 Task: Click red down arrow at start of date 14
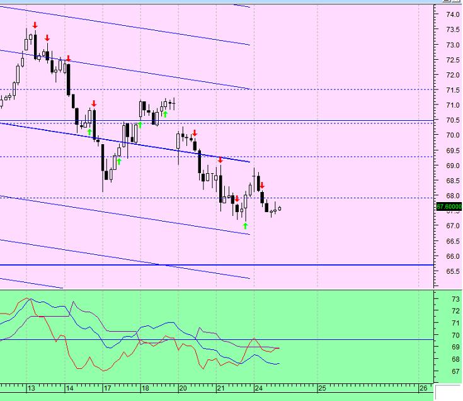[x=68, y=59]
